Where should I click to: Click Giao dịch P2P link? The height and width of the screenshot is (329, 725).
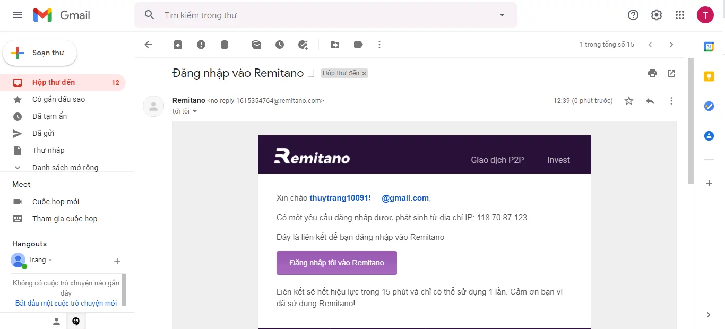(497, 160)
